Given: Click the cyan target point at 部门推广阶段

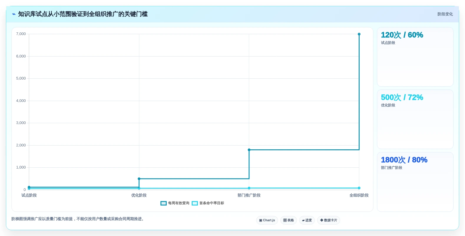Looking at the screenshot, I should [x=249, y=188].
